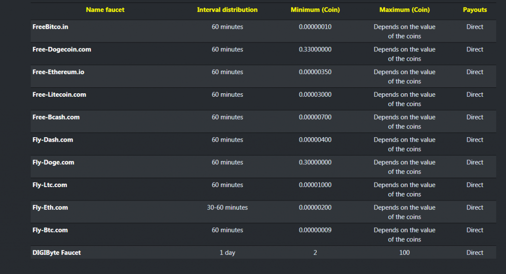This screenshot has height=274, width=506.
Task: Select the 1 day interval cell
Action: (227, 252)
